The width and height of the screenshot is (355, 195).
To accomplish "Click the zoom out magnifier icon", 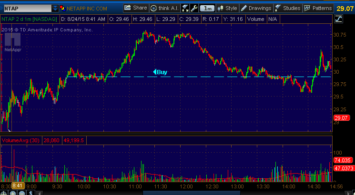I will (x=21, y=192).
